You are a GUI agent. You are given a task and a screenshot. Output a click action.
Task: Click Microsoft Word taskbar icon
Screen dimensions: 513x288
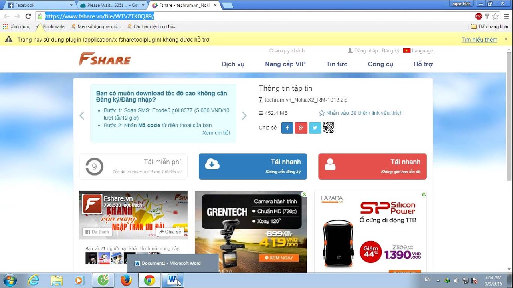pyautogui.click(x=172, y=280)
